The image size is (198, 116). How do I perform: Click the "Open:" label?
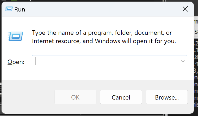coord(16,62)
